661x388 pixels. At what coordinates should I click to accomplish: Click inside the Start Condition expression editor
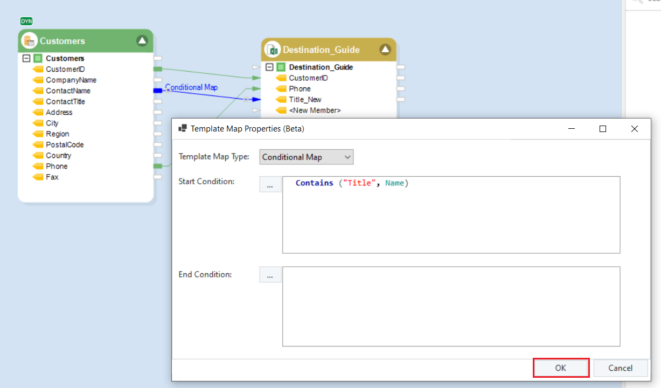[451, 216]
